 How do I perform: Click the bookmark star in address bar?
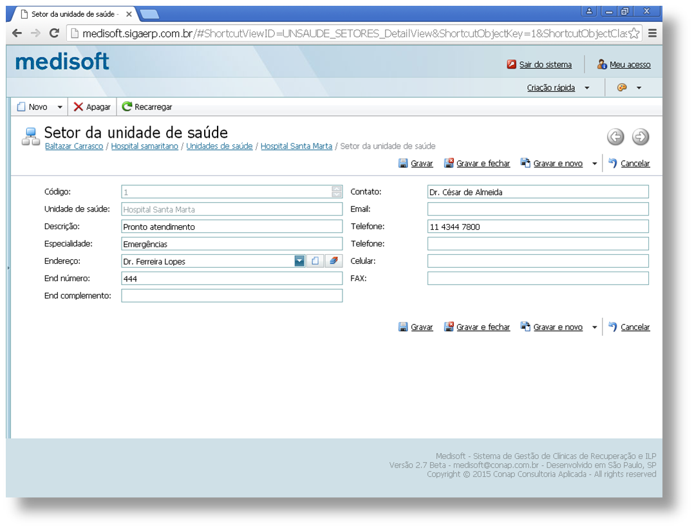(633, 33)
